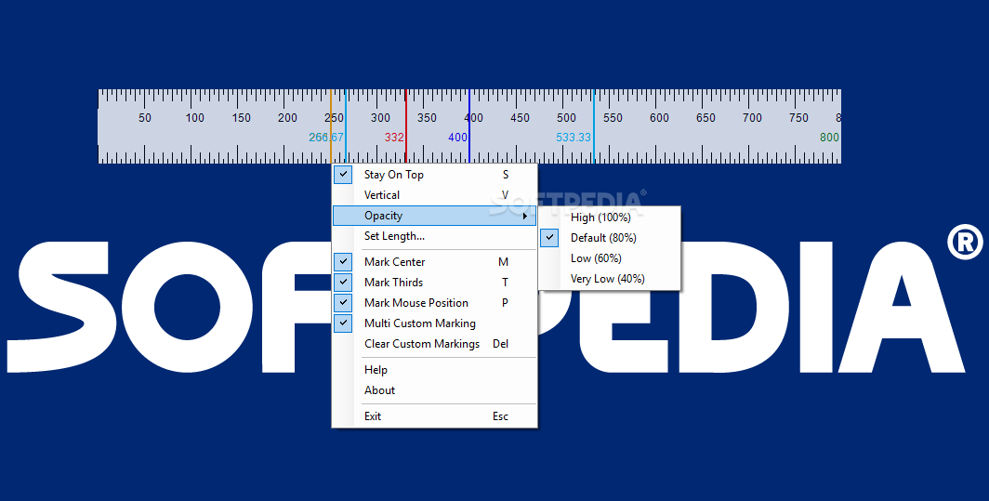The image size is (989, 501).
Task: Click the 700 tick label on ruler
Action: [752, 117]
